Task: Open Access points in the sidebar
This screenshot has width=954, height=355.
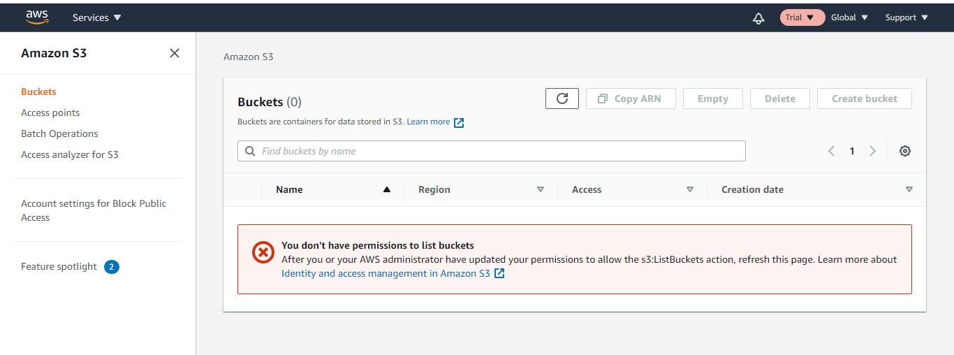Action: [x=50, y=113]
